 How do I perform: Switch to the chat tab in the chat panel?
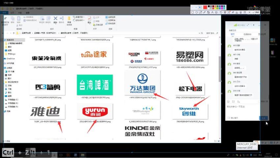click(x=233, y=34)
